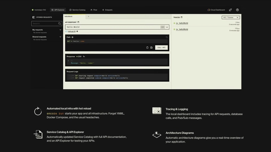Click the "starting request" log line
This screenshot has width=271, height=152.
(x=94, y=76)
